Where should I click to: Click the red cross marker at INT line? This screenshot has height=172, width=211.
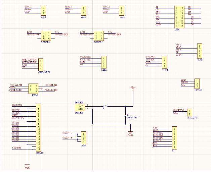(153, 145)
